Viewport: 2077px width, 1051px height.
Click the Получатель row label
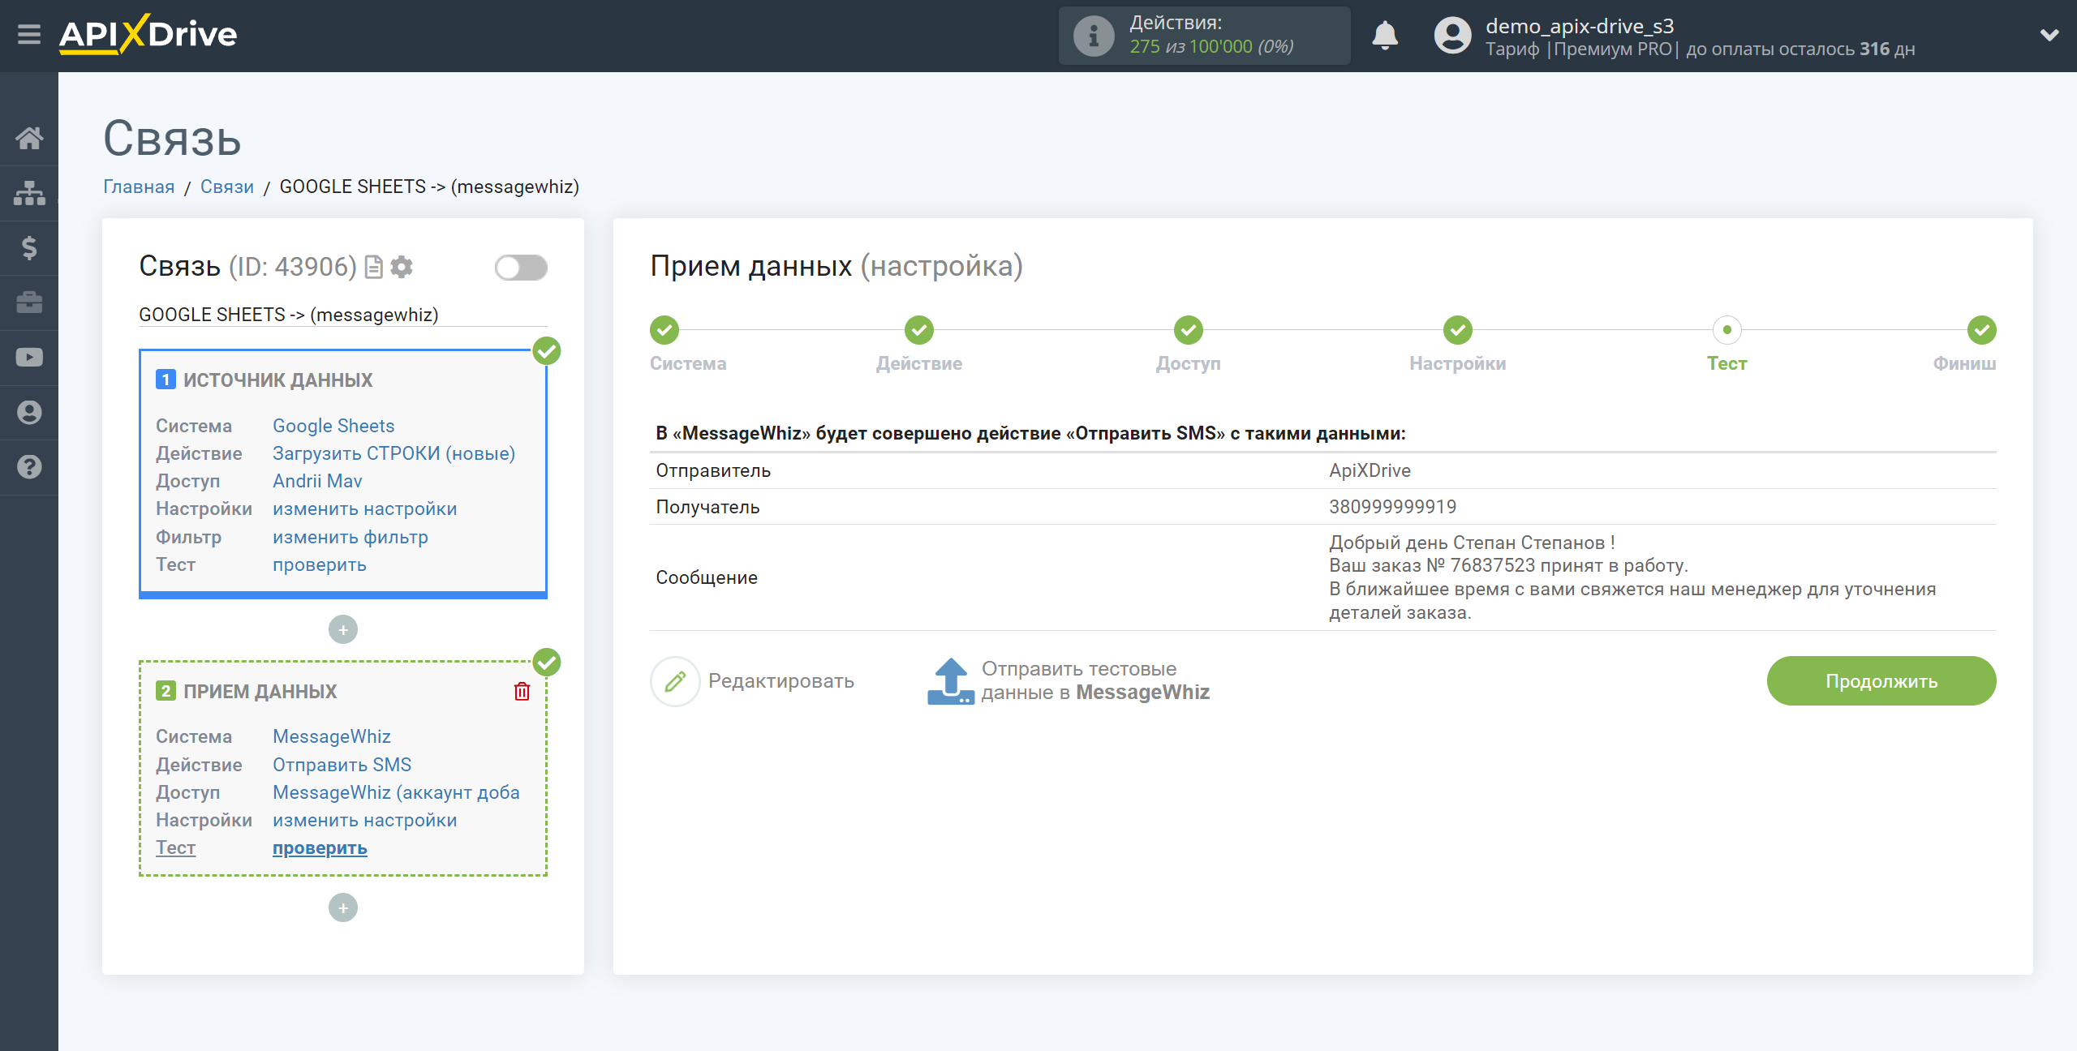[707, 507]
